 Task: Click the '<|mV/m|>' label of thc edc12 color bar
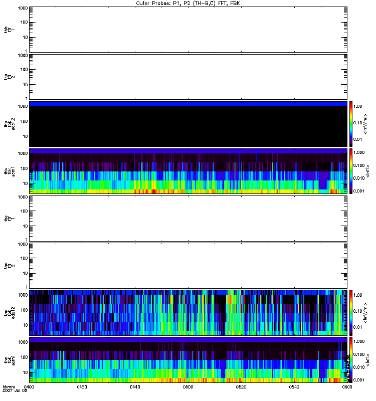pyautogui.click(x=365, y=313)
